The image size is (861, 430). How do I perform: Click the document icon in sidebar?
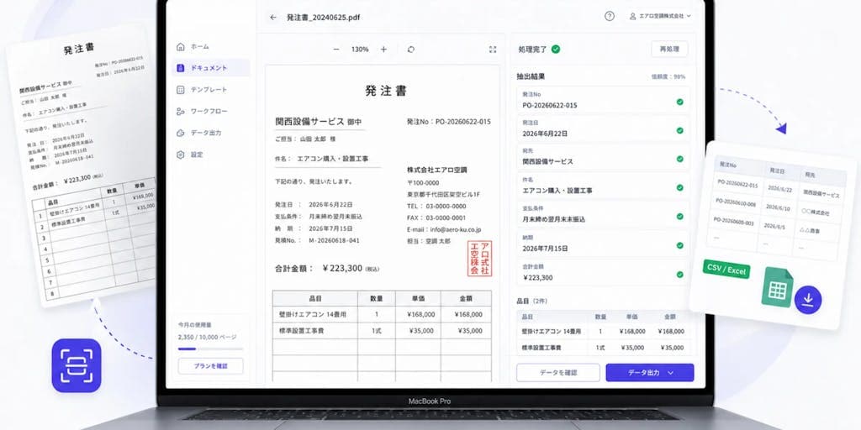point(181,68)
